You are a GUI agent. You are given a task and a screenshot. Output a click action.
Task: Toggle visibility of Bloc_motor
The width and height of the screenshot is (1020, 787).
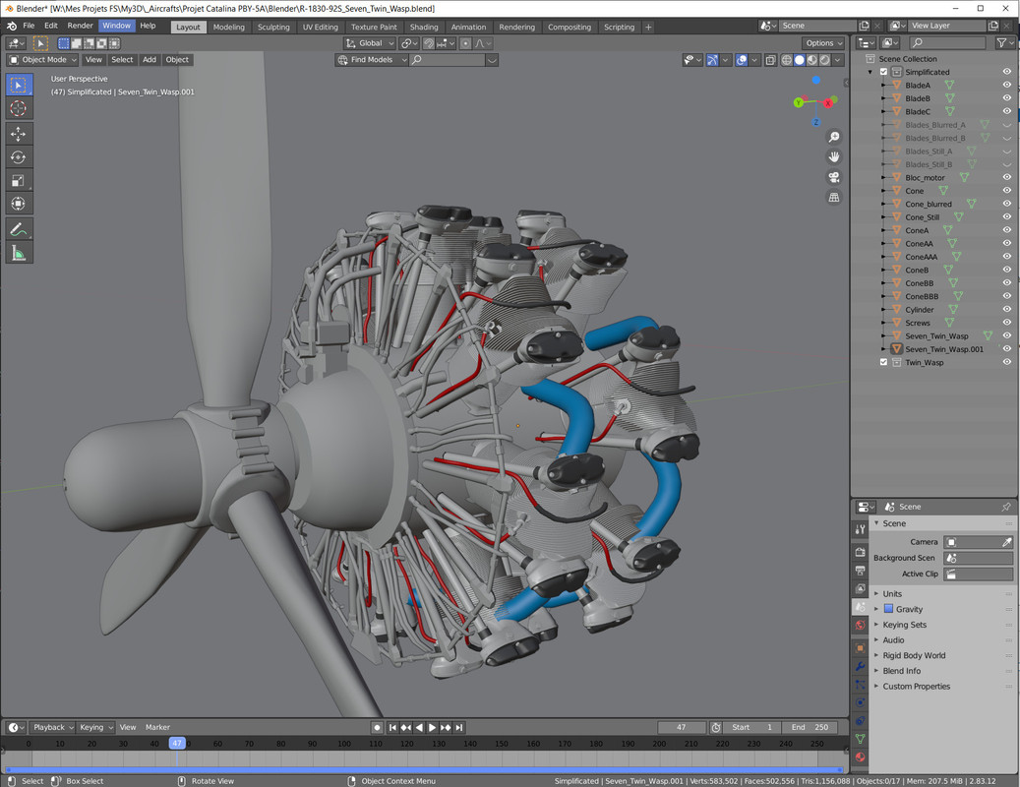(x=1006, y=177)
